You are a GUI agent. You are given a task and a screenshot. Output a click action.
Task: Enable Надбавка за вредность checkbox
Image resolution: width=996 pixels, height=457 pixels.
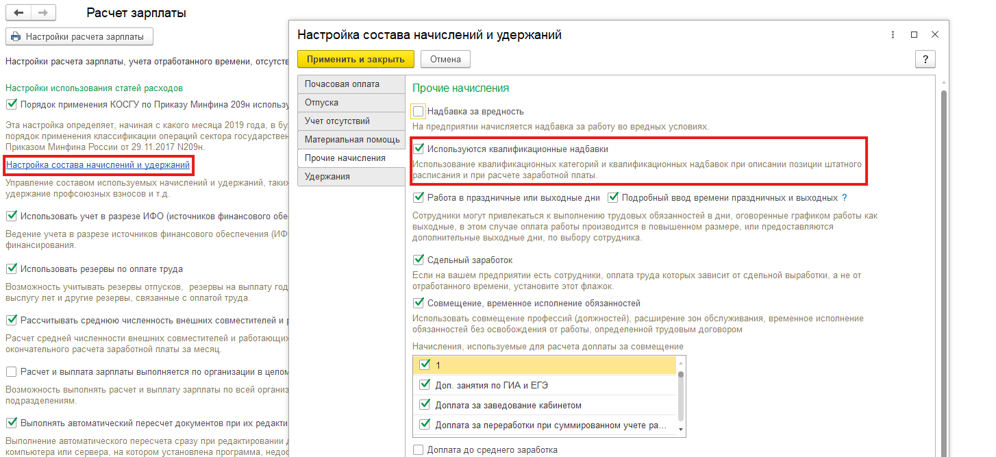pos(419,111)
